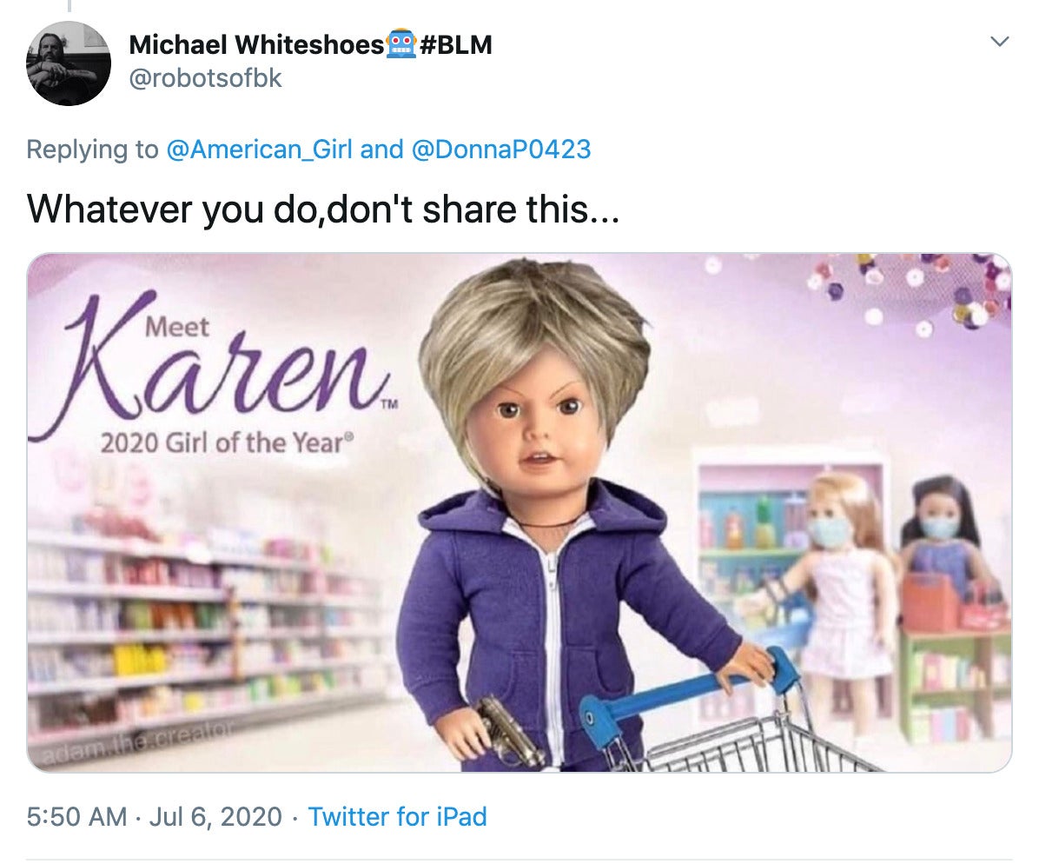The image size is (1039, 864).
Task: Select the "Whatever you do,don't share this..." tweet text
Action: [323, 209]
